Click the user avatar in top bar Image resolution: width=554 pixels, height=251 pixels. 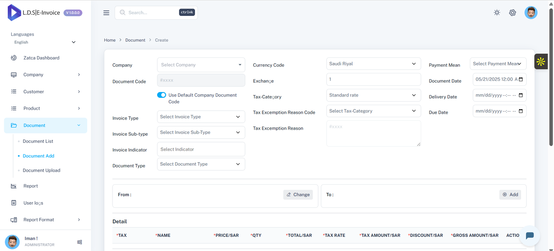pyautogui.click(x=530, y=13)
